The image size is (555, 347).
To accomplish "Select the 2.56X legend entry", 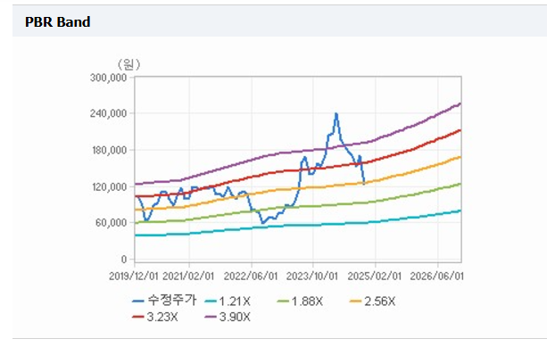I will click(x=372, y=302).
